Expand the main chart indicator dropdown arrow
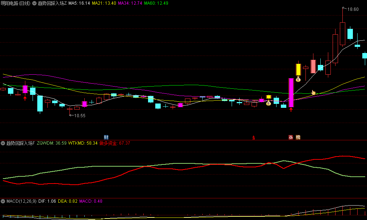The image size is (367, 220). [x=34, y=3]
